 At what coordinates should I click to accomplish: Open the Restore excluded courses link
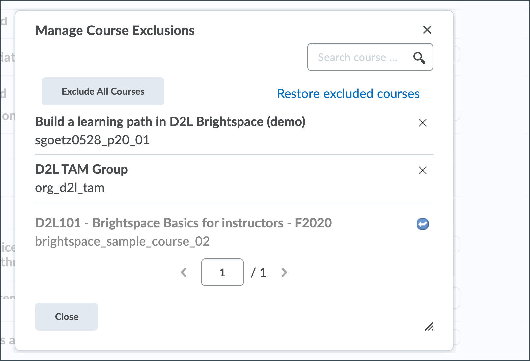pos(348,94)
